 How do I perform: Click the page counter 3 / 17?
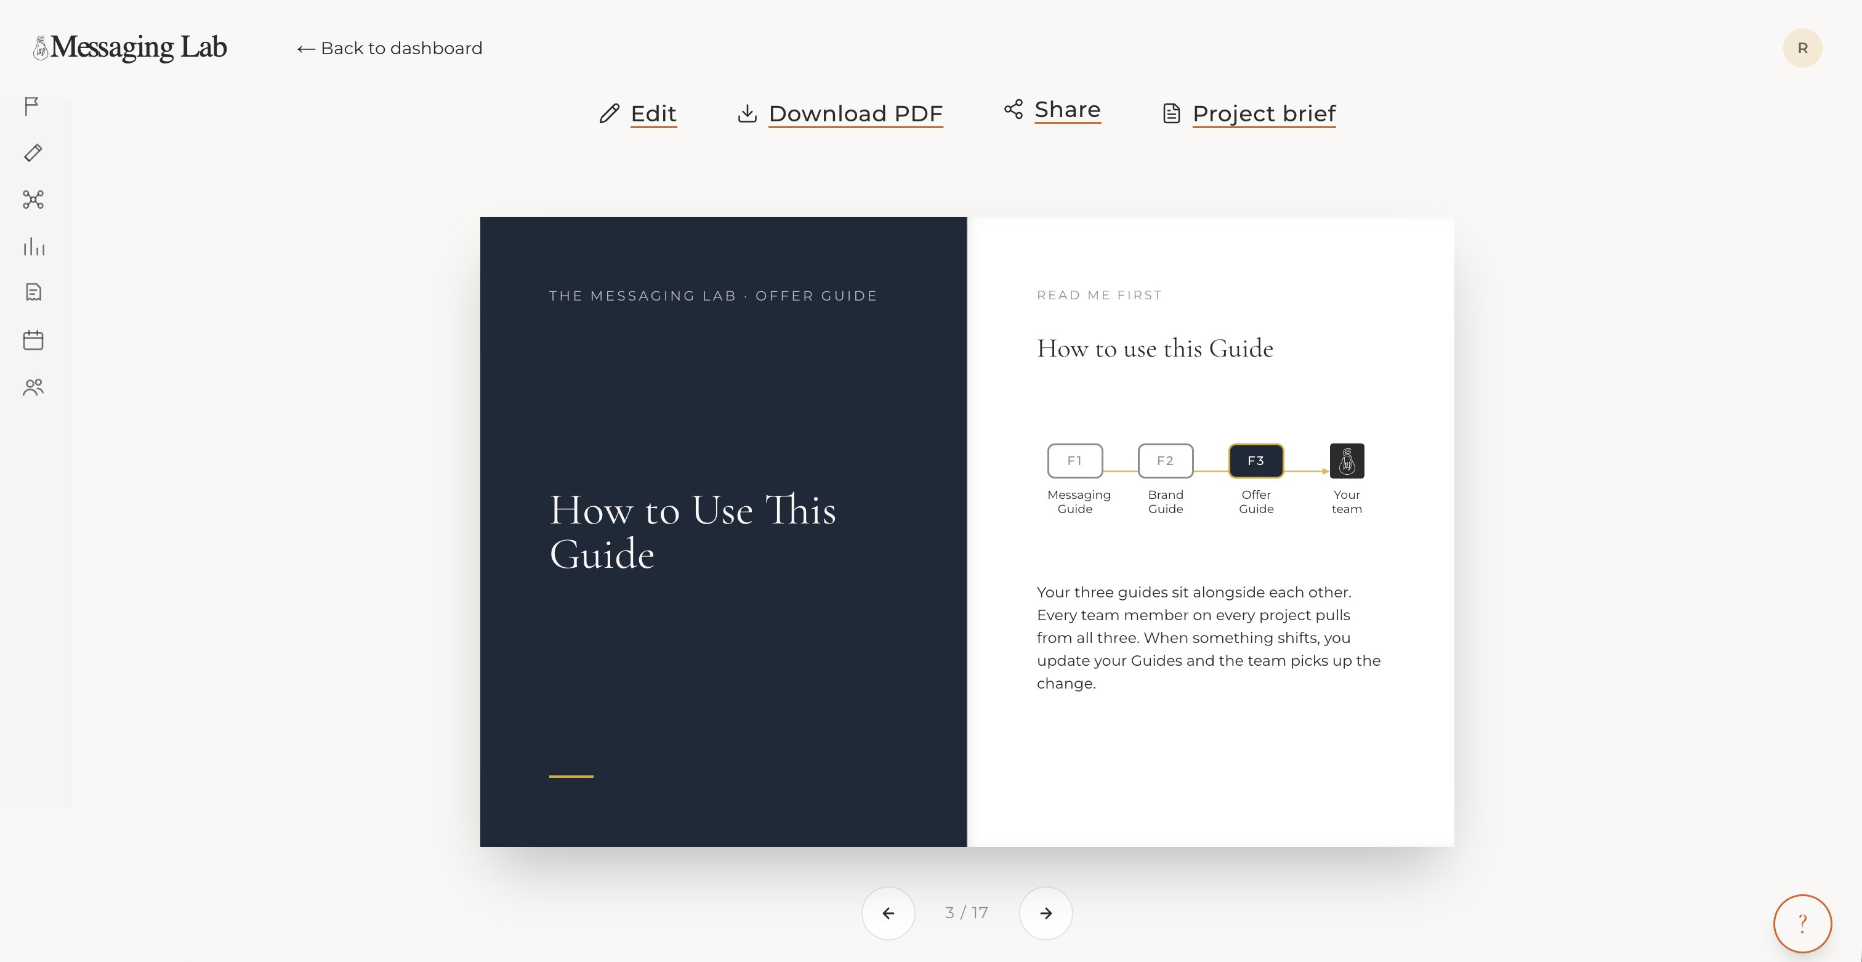(967, 913)
